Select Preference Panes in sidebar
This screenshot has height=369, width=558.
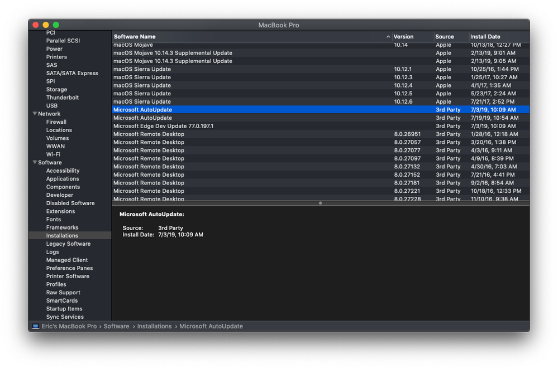(69, 268)
